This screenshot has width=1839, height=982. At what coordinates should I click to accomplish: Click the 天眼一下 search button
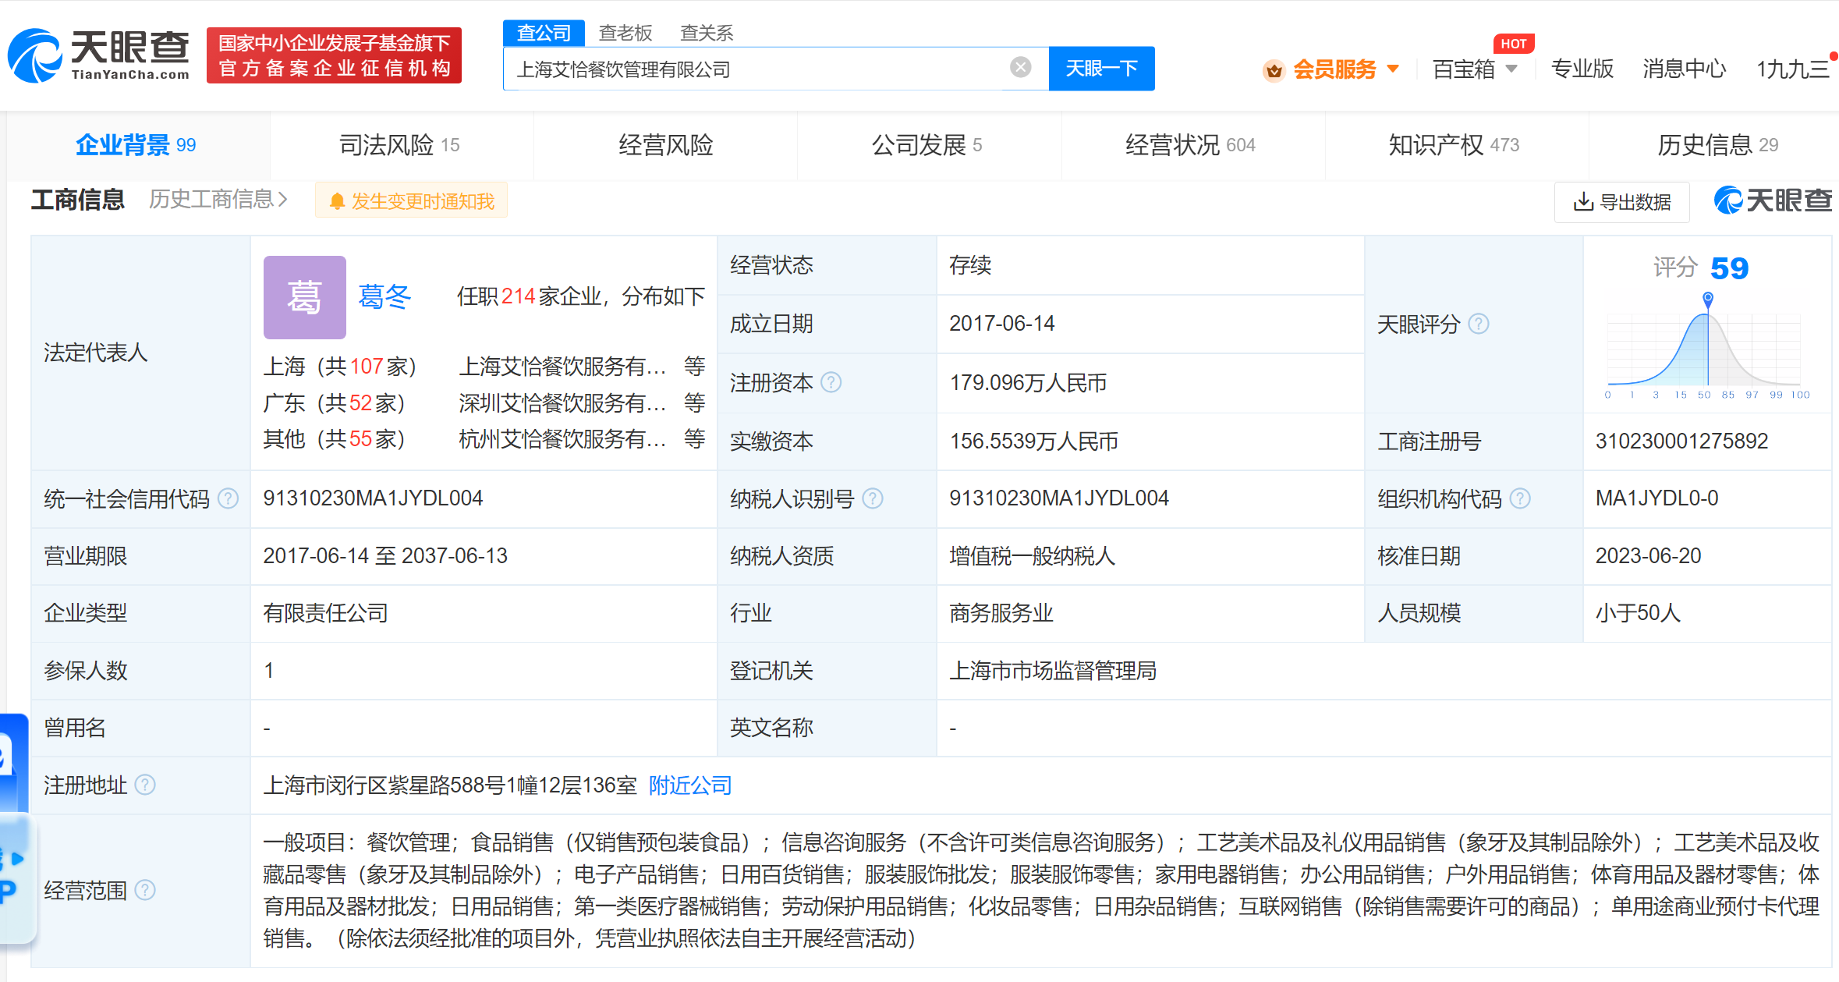[x=1101, y=69]
